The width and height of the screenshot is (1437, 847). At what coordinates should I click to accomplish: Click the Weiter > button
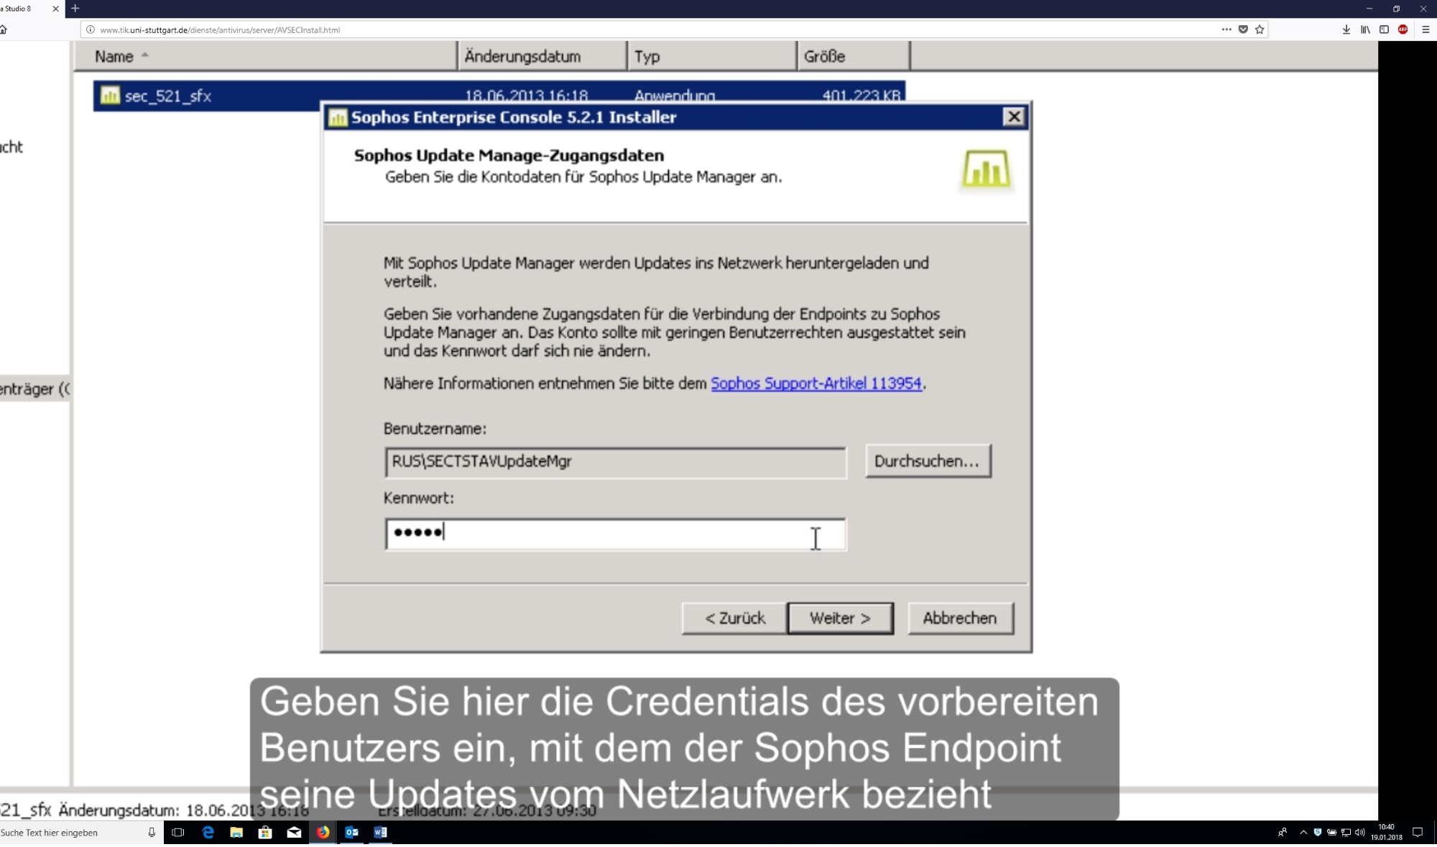(x=841, y=619)
